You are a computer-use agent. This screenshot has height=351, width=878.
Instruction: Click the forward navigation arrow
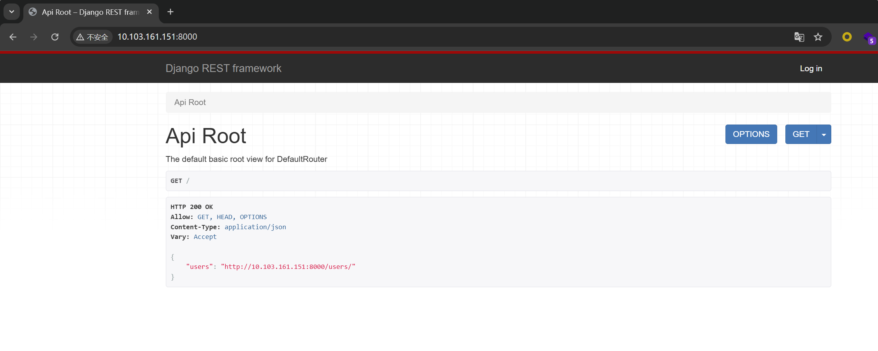[x=34, y=37]
